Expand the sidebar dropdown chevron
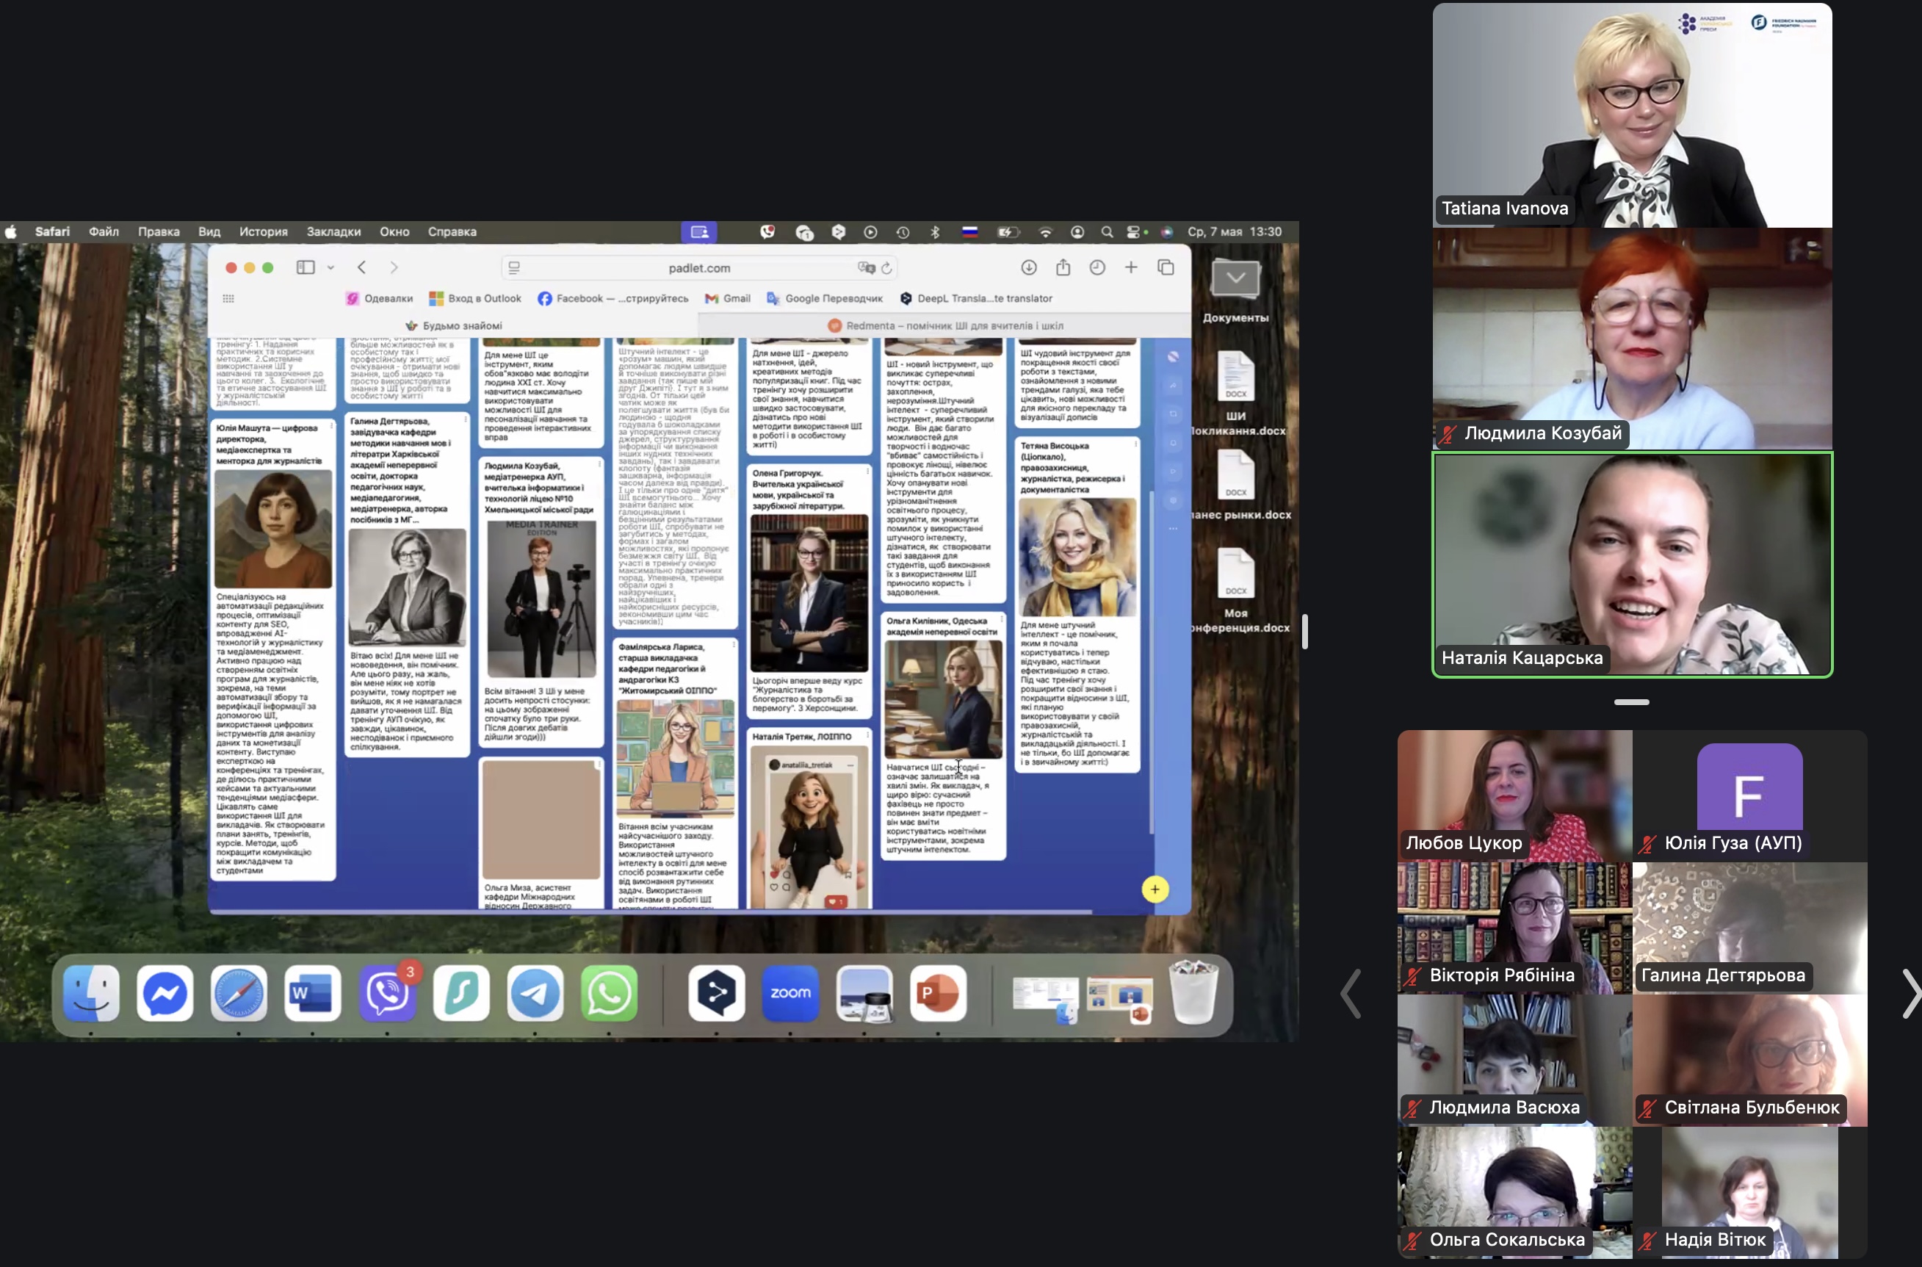Image resolution: width=1922 pixels, height=1267 pixels. tap(330, 267)
